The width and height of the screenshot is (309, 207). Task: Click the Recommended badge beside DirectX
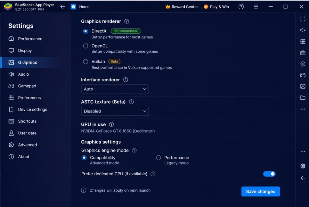126,31
